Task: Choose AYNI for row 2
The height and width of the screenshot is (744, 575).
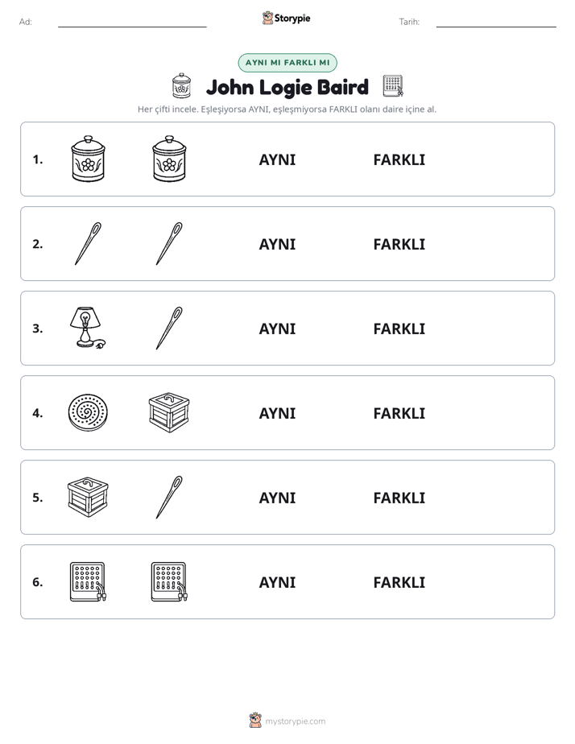Action: [277, 244]
